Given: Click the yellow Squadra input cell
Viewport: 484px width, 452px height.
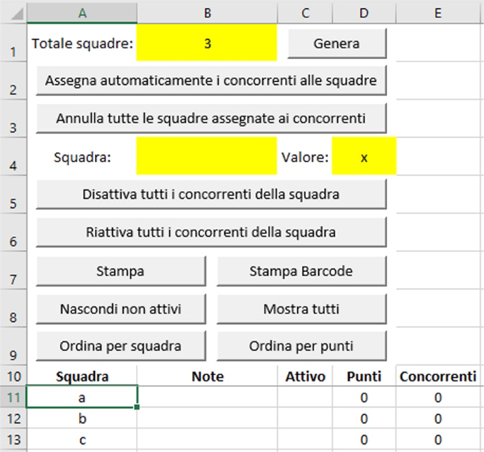Looking at the screenshot, I should pyautogui.click(x=207, y=157).
